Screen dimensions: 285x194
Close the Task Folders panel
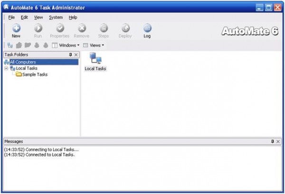pyautogui.click(x=76, y=55)
